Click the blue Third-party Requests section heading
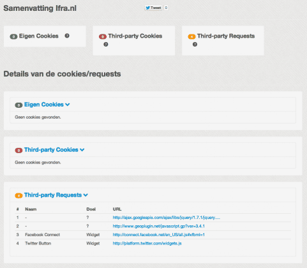The height and width of the screenshot is (268, 307). click(x=53, y=195)
